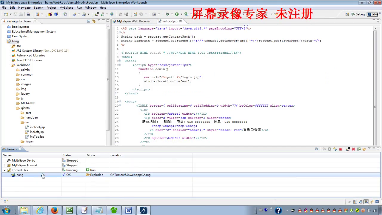Open Firefox from the taskbar
The width and height of the screenshot is (382, 215).
[x=54, y=210]
